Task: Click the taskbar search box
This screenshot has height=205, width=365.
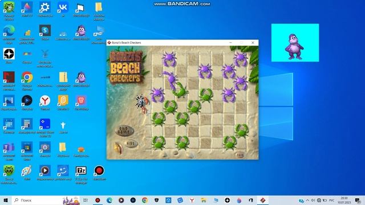Action: tap(46, 200)
